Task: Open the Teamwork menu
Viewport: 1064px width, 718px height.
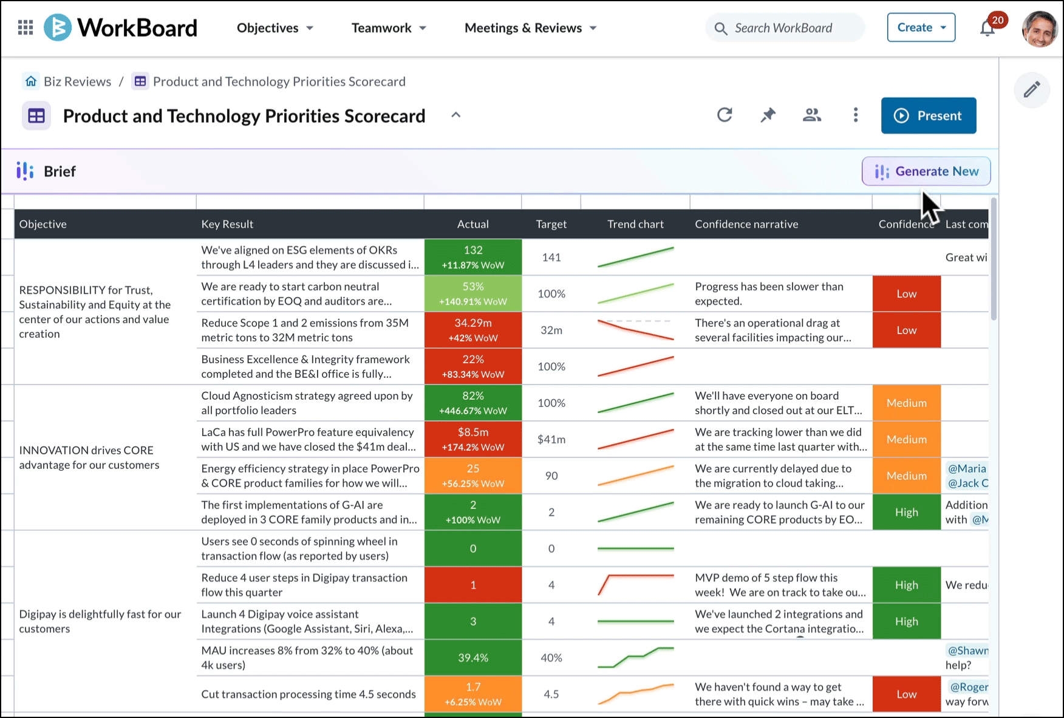Action: point(389,28)
